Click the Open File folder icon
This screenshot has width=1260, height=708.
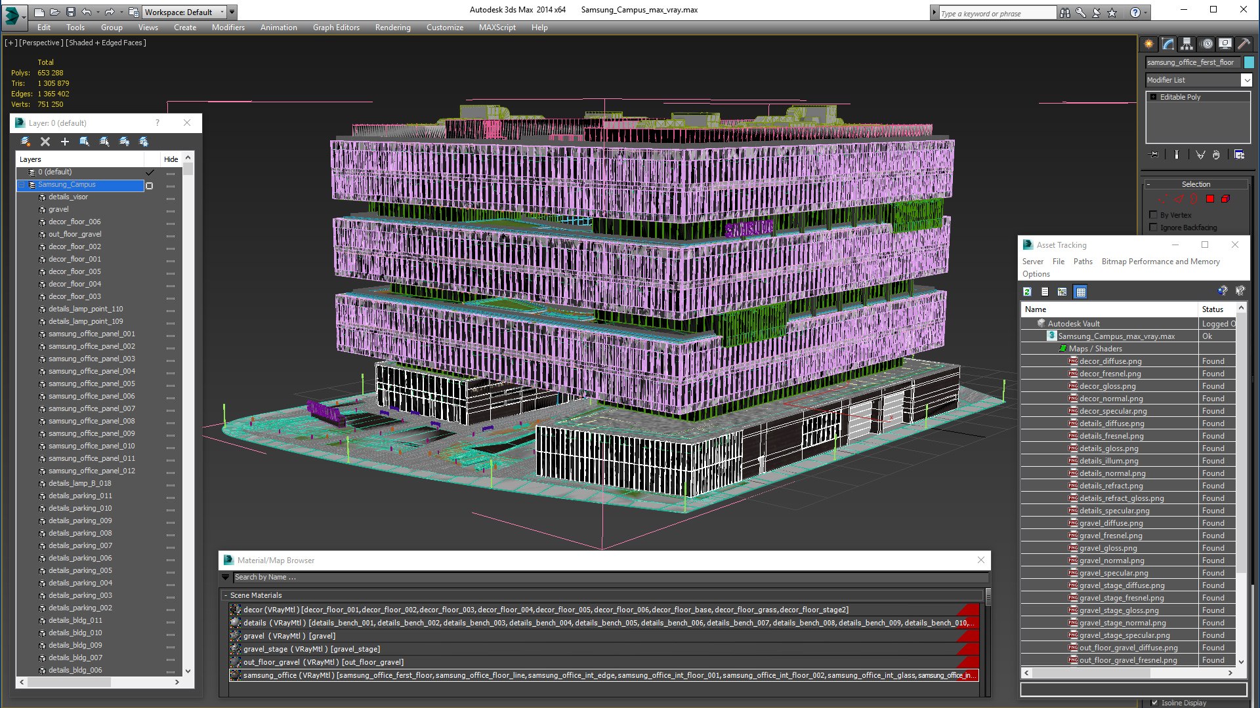click(55, 12)
